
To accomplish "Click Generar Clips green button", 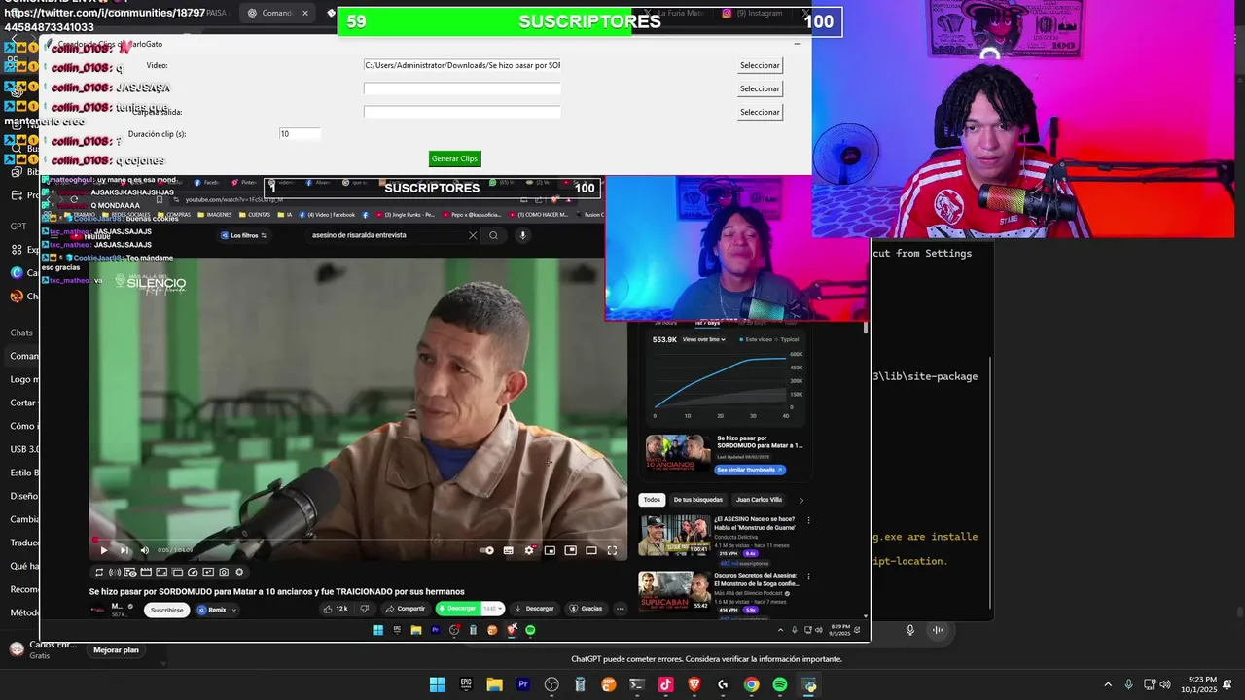I will [454, 158].
